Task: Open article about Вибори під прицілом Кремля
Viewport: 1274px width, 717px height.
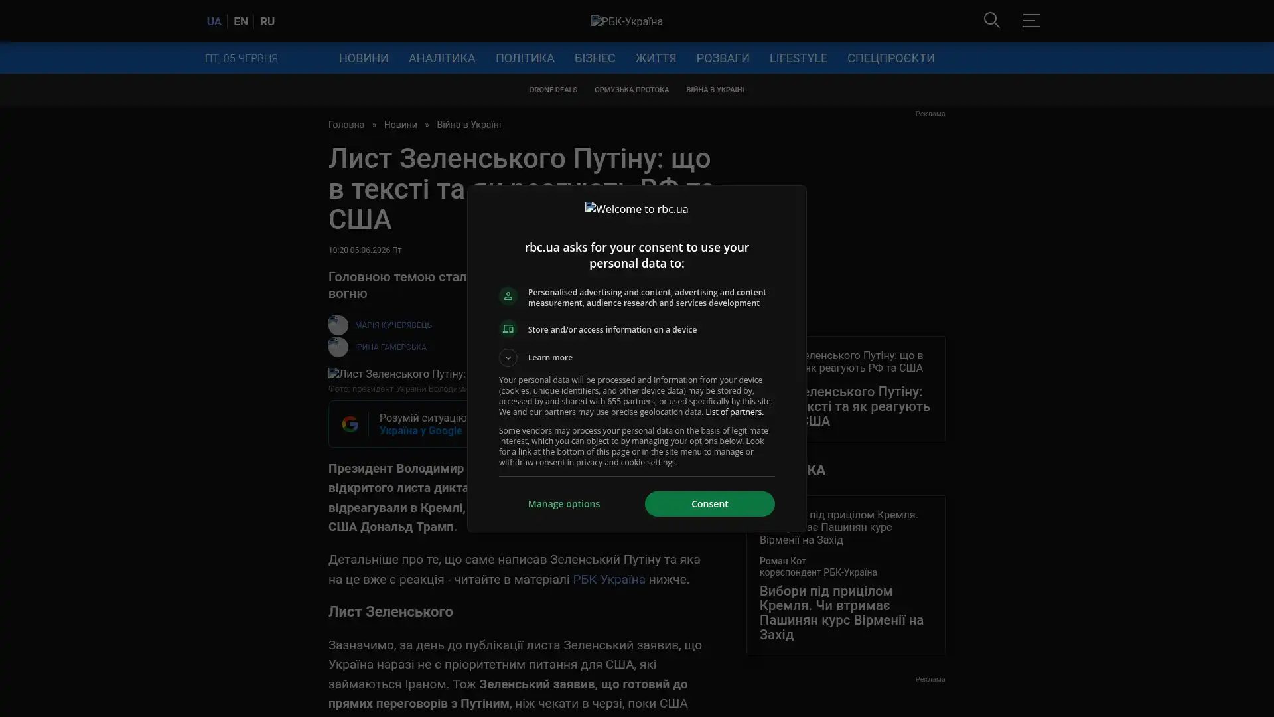Action: click(x=841, y=613)
